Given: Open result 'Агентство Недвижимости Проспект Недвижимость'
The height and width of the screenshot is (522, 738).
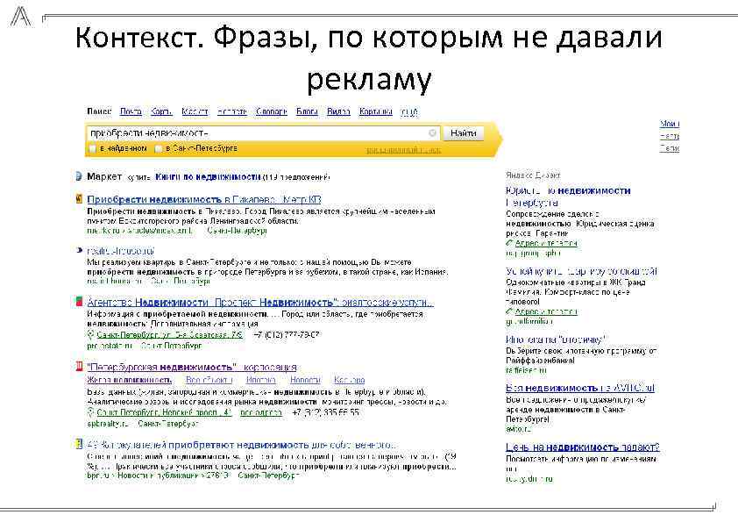Looking at the screenshot, I should coord(260,302).
